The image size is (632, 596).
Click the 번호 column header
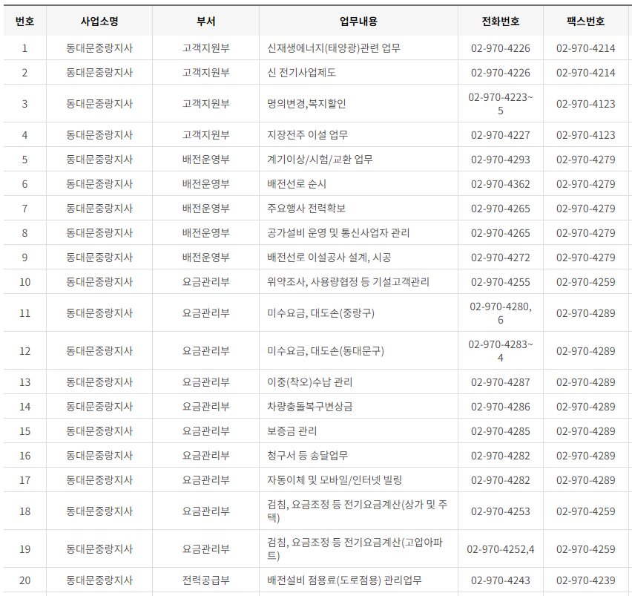click(x=24, y=22)
